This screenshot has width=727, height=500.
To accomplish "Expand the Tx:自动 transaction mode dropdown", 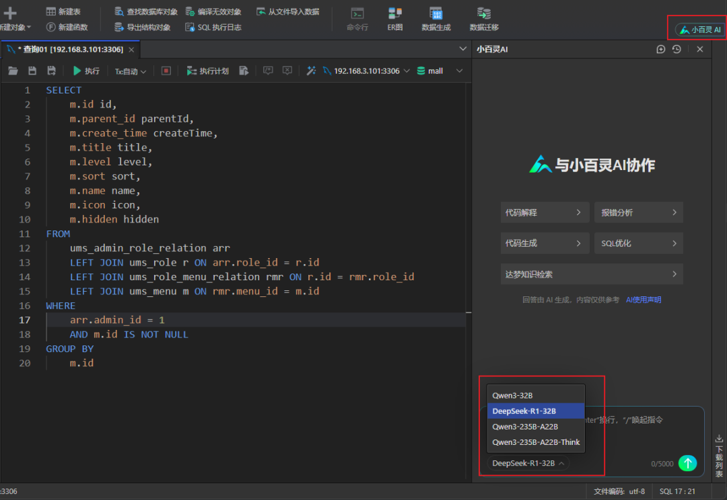I will point(130,71).
